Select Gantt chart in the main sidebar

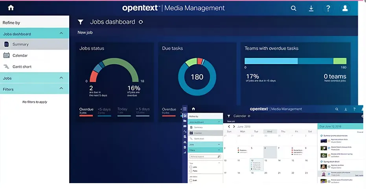coord(34,67)
